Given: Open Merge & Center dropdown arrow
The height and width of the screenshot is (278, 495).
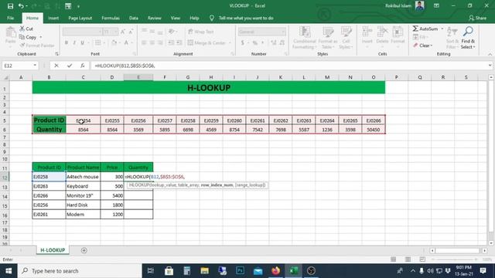Looking at the screenshot, I should (230, 43).
